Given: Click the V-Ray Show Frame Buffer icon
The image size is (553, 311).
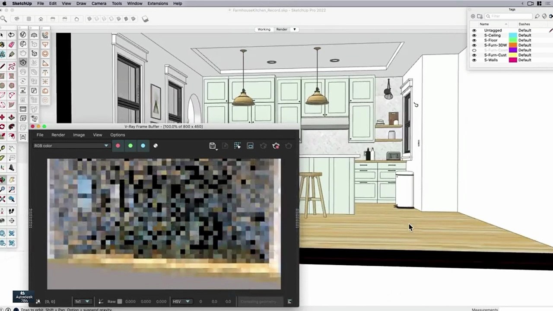Looking at the screenshot, I should (x=23, y=109).
